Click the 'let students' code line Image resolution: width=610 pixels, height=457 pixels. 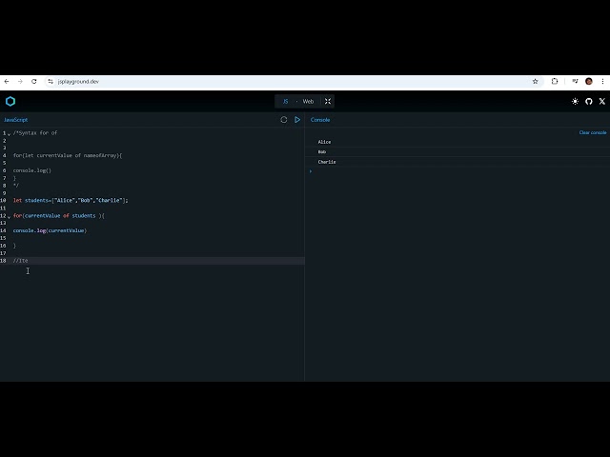(71, 201)
